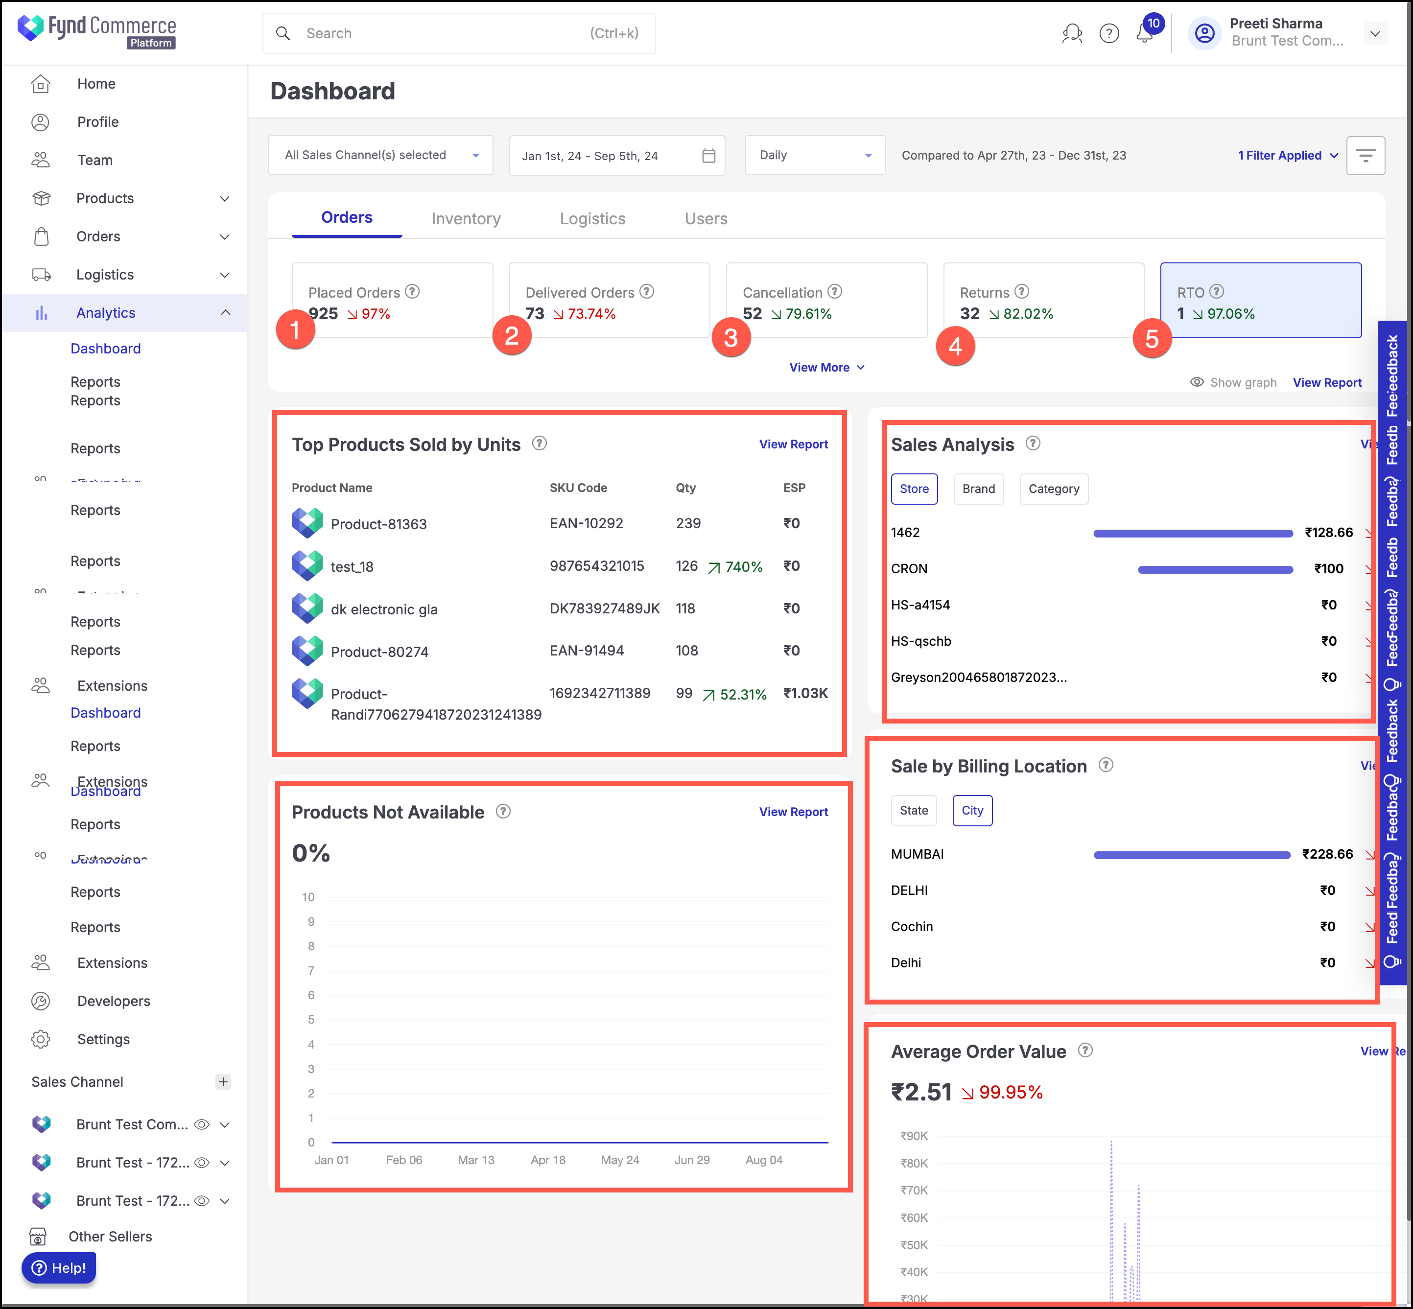This screenshot has width=1413, height=1309.
Task: Click the Home icon in the sidebar
Action: pos(40,84)
